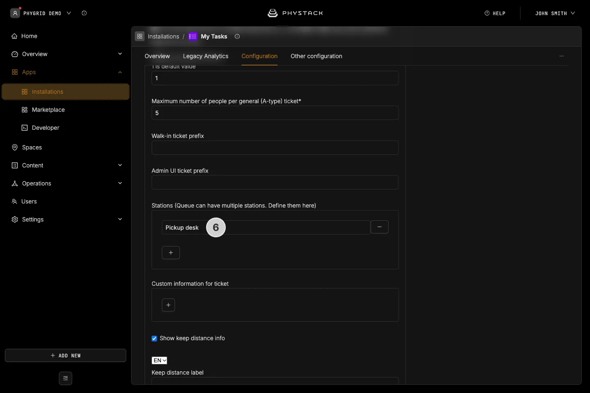Open the Other configuration tab

(316, 56)
